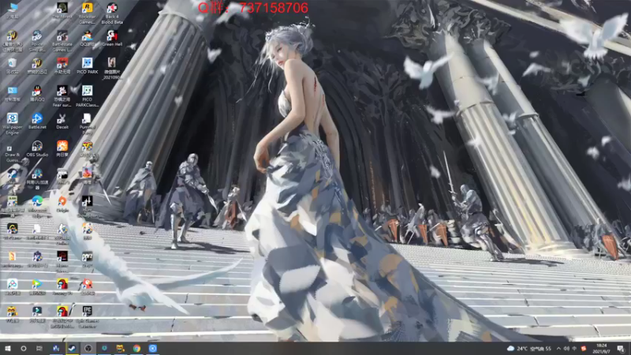
Task: Toggle the 中 input method indicator
Action: [x=575, y=349]
